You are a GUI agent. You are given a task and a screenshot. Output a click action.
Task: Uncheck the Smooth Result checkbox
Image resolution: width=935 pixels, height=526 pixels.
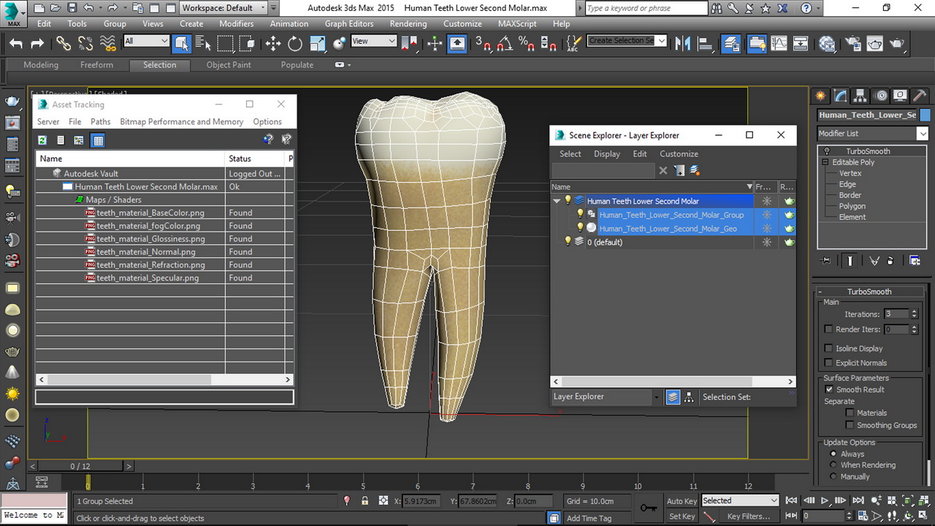click(x=828, y=389)
